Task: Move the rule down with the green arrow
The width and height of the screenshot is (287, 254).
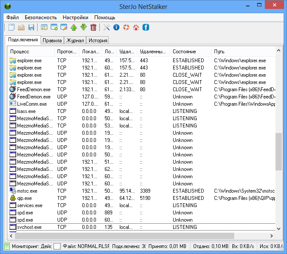Action: tap(84, 27)
